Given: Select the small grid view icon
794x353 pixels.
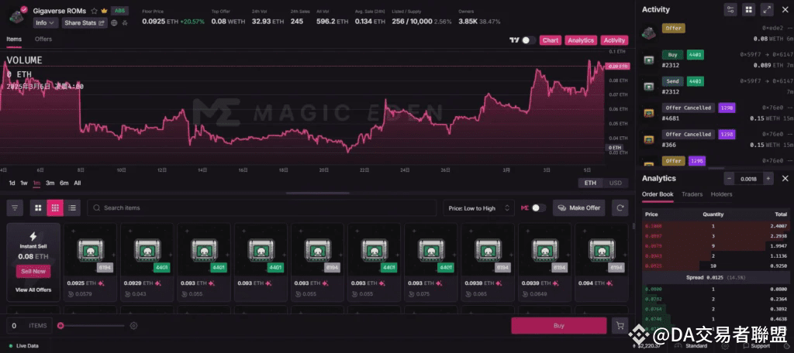Looking at the screenshot, I should coord(55,208).
